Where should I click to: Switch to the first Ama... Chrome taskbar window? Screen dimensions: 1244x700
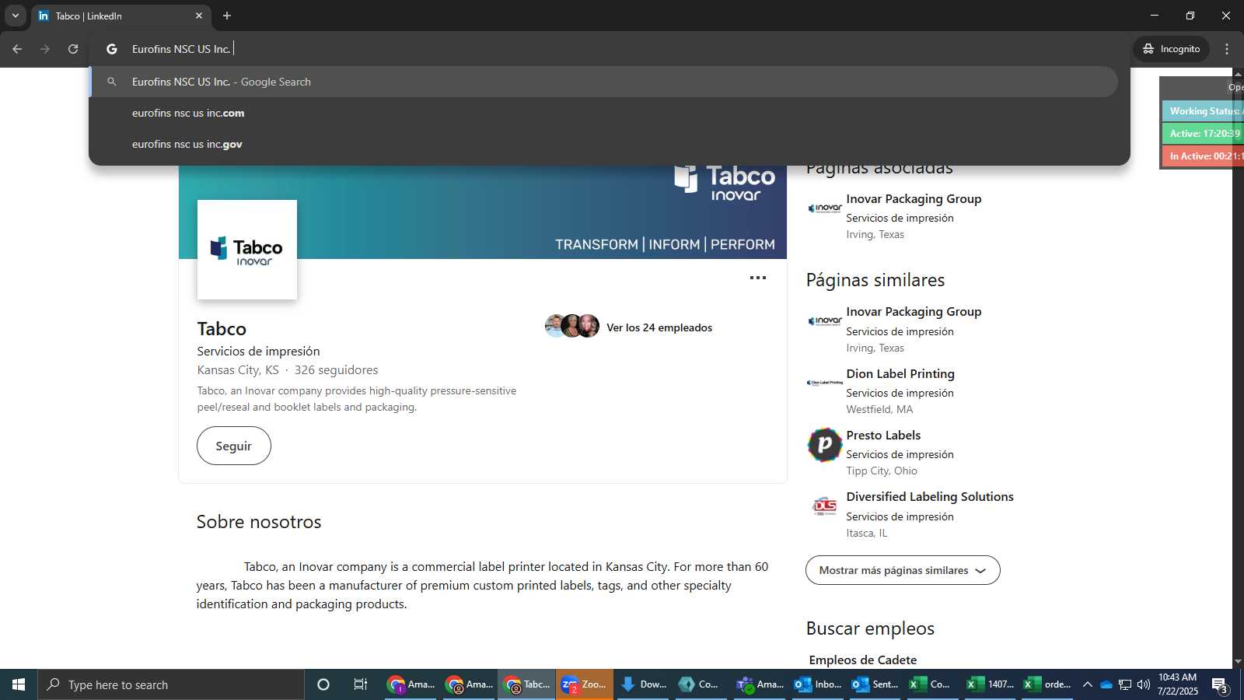coord(411,684)
